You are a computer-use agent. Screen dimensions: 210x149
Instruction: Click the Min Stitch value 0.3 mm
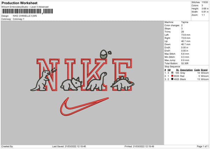point(185,57)
